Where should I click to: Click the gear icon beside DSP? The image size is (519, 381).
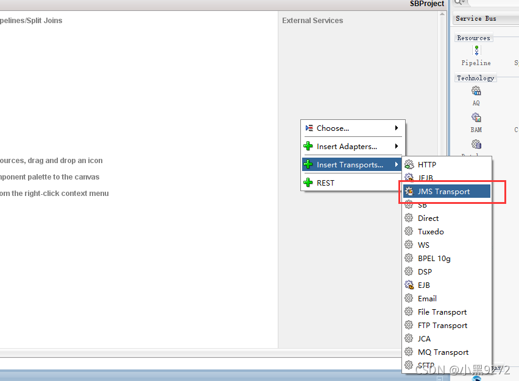click(x=409, y=271)
